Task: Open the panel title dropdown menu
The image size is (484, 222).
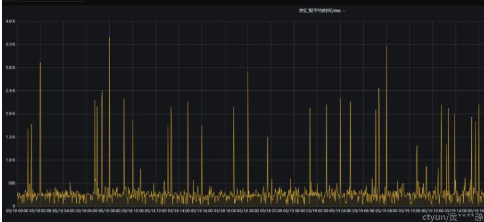Action: (322, 10)
